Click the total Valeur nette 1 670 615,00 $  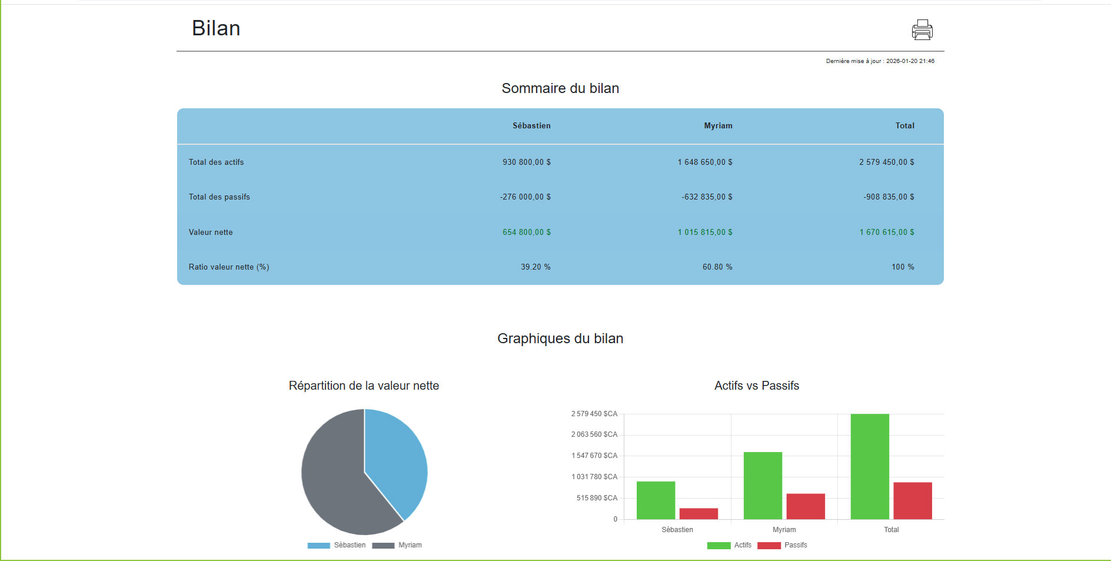click(x=886, y=233)
